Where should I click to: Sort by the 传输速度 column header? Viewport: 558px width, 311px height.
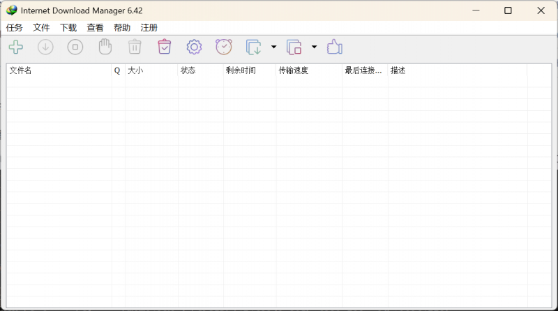(x=309, y=70)
